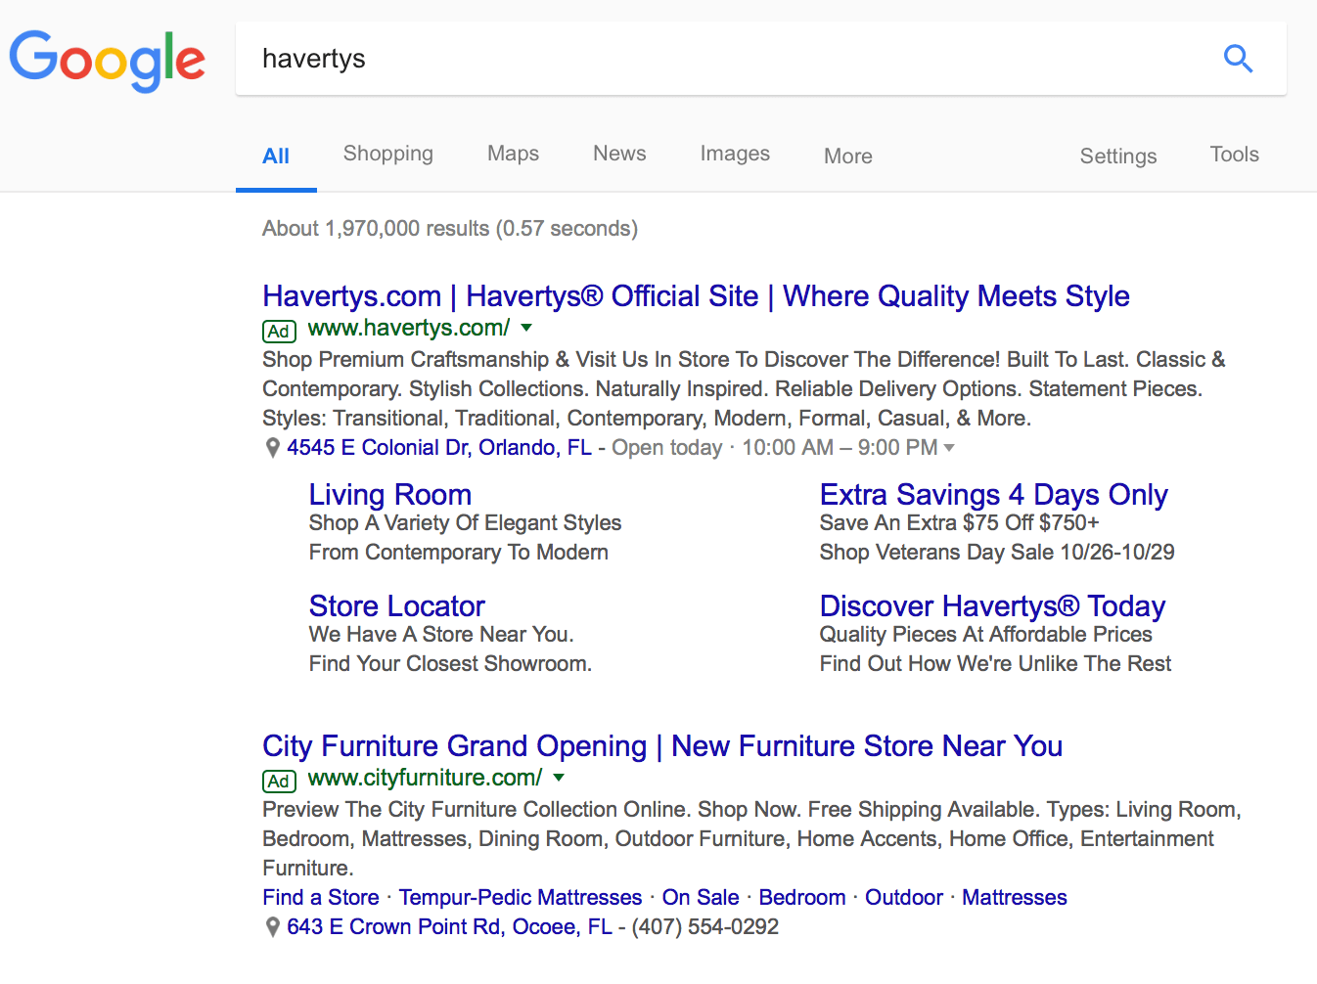Screen dimensions: 1317x984
Task: Click 'We Have A Store Near You.' text
Action: click(x=441, y=635)
